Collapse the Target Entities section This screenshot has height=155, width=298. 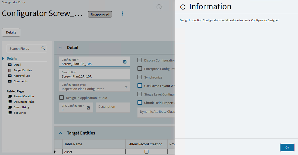[60, 133]
